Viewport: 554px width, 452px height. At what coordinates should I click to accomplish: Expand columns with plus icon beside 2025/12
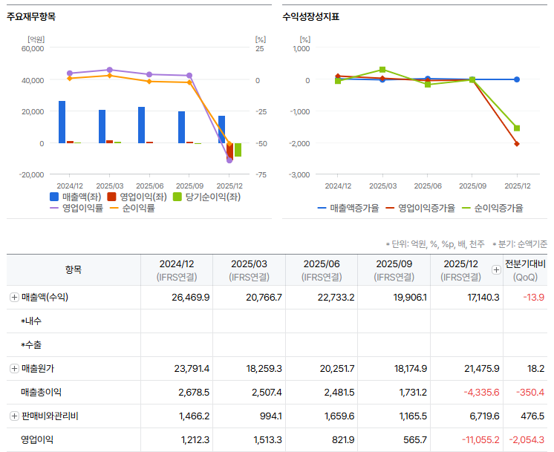click(496, 269)
